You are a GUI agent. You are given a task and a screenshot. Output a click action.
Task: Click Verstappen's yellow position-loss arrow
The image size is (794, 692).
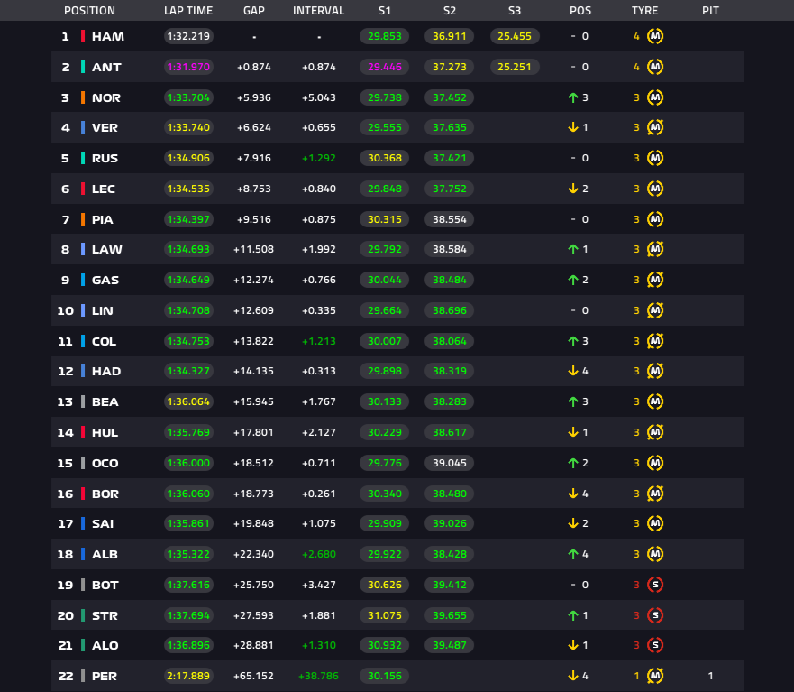point(572,127)
